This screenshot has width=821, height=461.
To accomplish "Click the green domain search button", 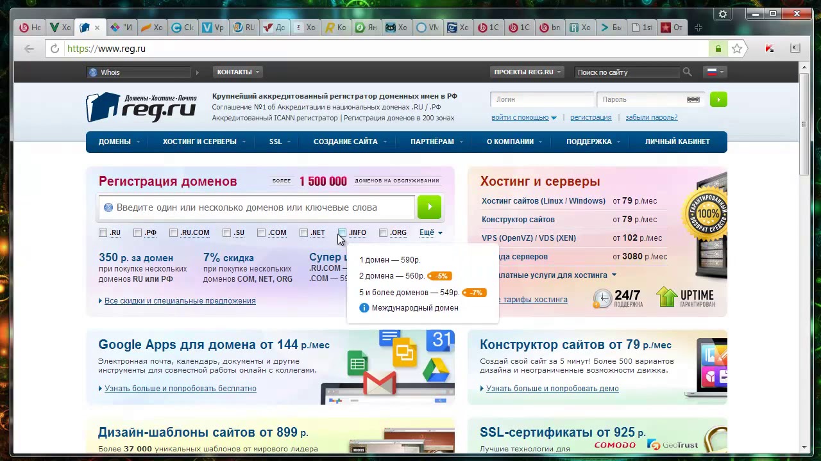I will click(x=429, y=207).
